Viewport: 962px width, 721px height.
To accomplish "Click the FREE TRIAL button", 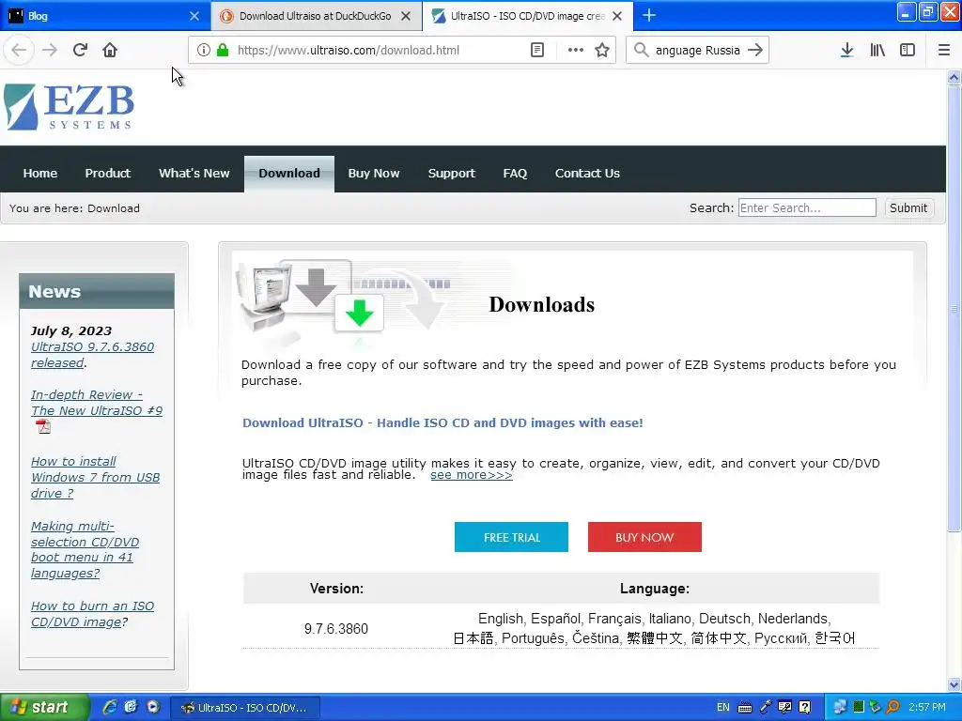I will pos(511,537).
